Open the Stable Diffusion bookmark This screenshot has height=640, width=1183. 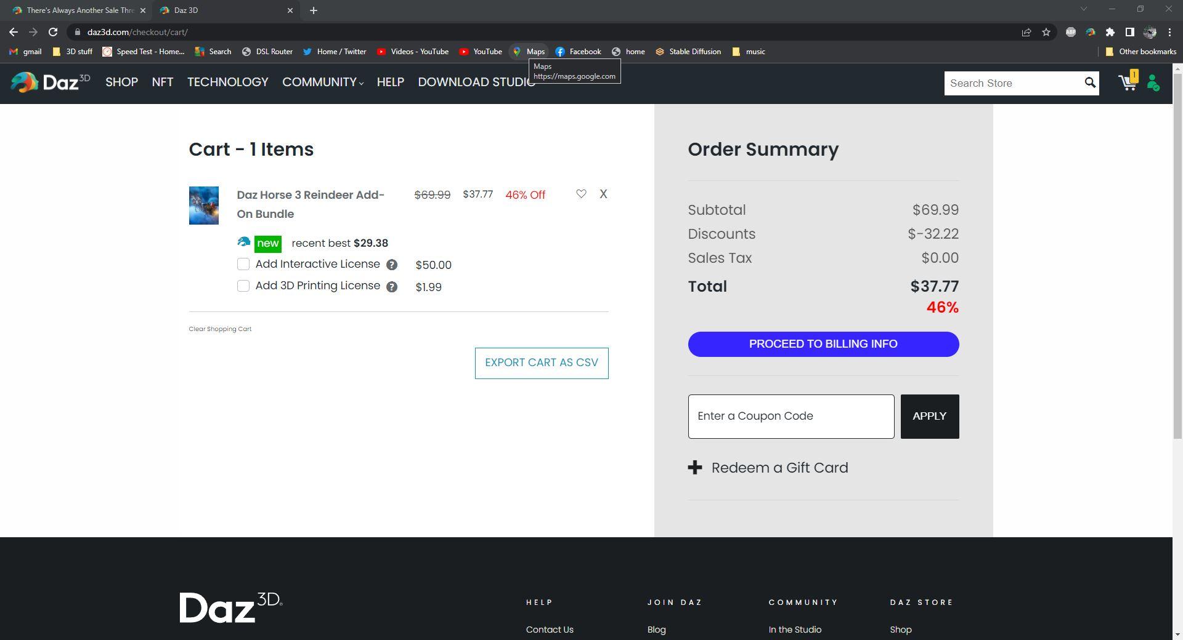pyautogui.click(x=688, y=52)
